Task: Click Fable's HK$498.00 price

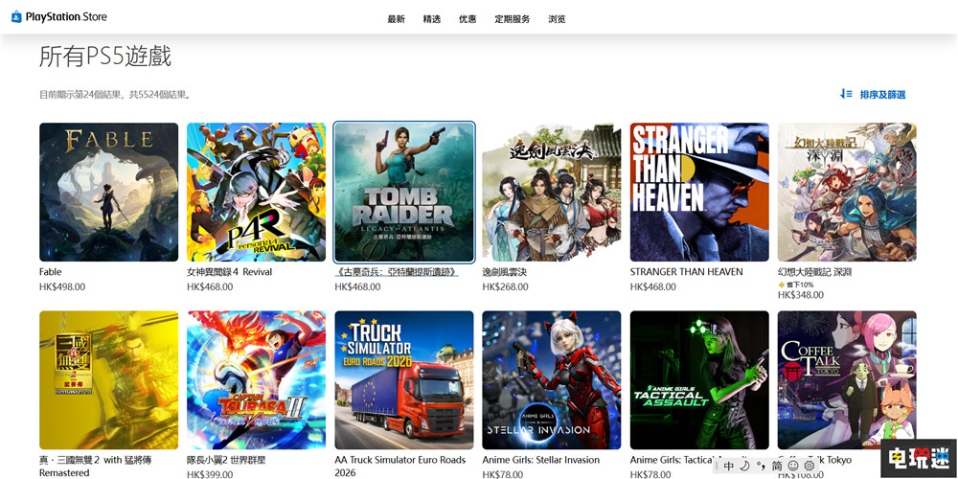Action: [62, 286]
